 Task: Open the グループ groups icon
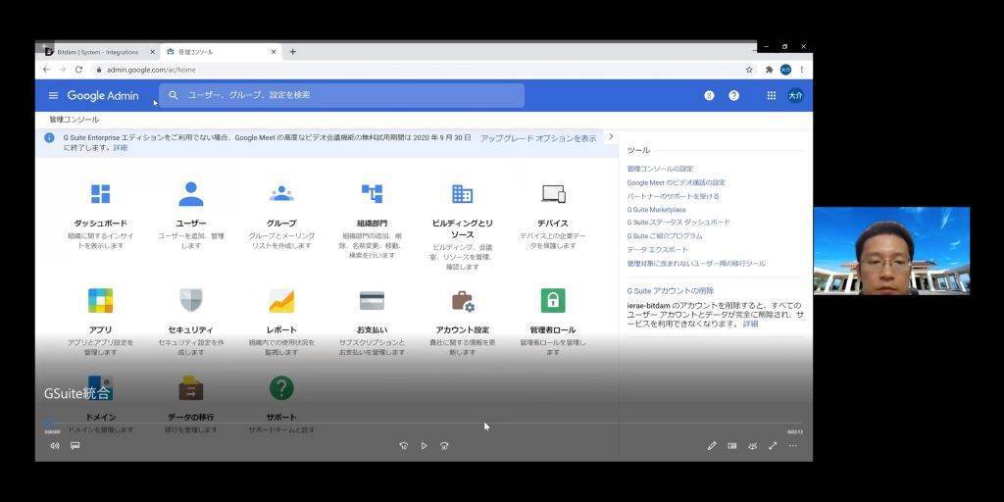(x=281, y=194)
